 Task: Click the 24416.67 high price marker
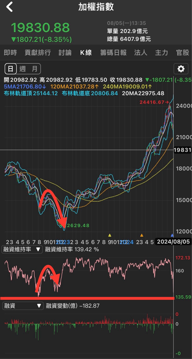tap(154, 102)
